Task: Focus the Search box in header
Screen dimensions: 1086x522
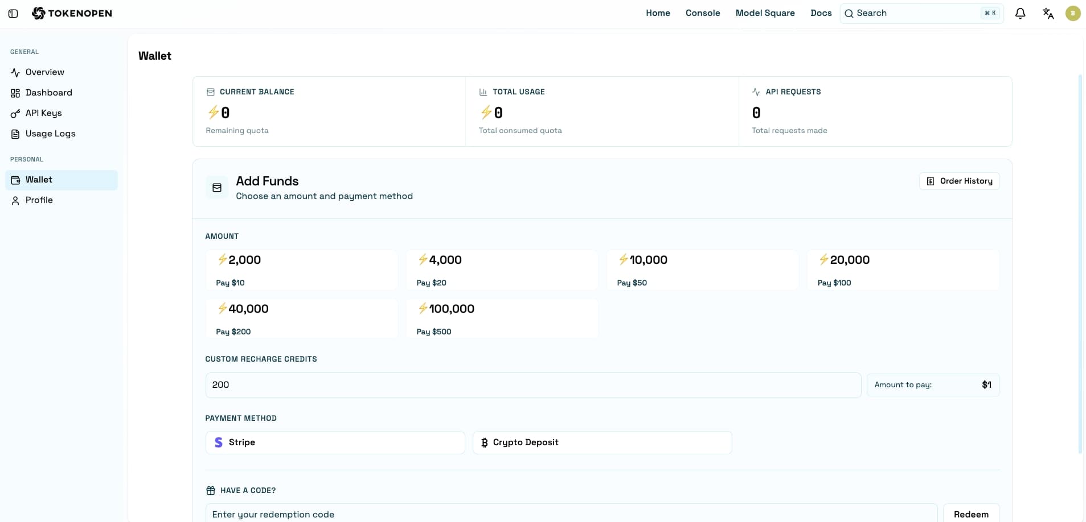Action: coord(922,13)
